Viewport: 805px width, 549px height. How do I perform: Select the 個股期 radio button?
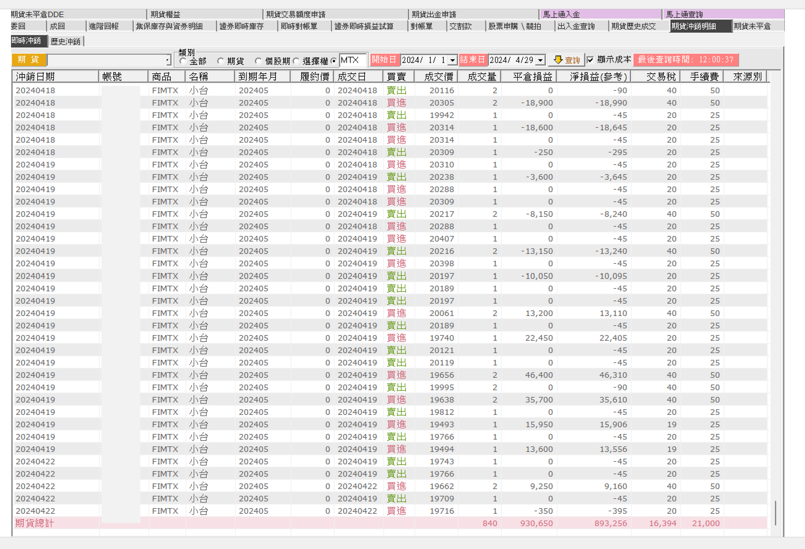[x=258, y=61]
